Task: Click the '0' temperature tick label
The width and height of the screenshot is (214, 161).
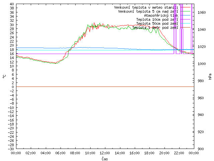Action: [13, 87]
